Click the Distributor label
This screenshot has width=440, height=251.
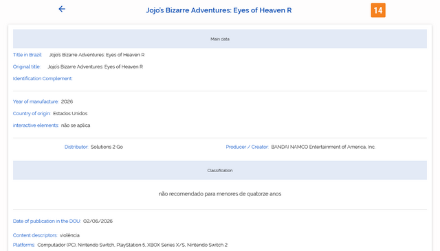coord(76,147)
